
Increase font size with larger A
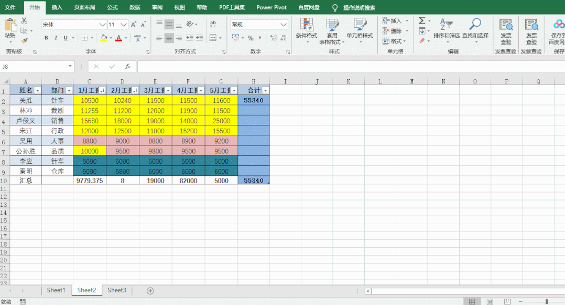coord(134,25)
